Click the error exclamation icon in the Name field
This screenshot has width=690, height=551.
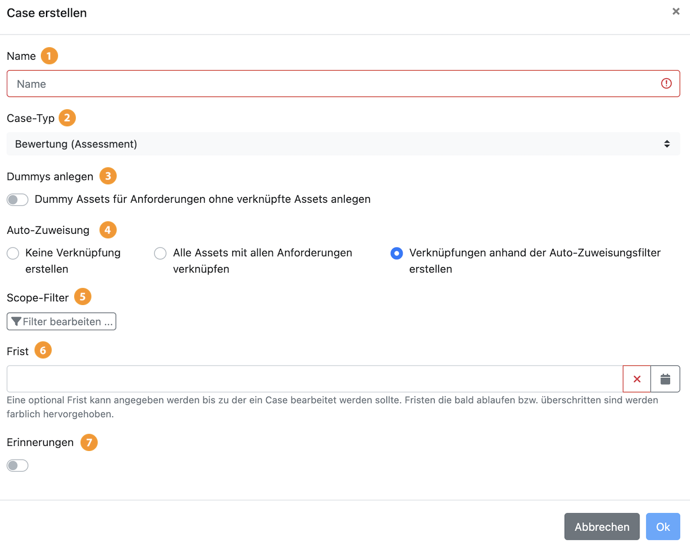click(x=666, y=84)
